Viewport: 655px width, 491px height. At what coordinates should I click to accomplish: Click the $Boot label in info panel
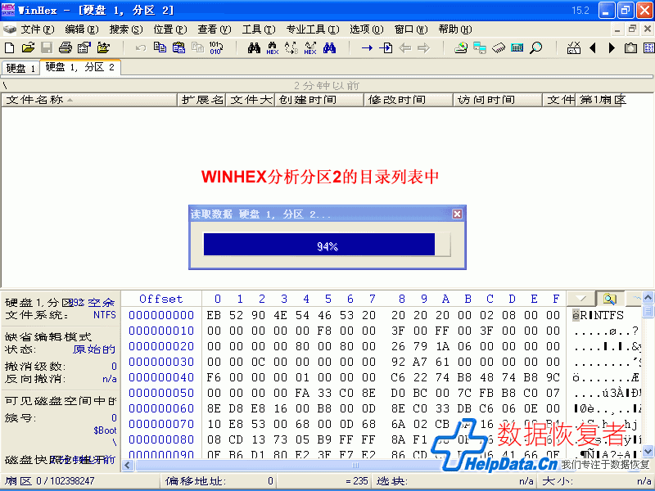click(x=106, y=430)
